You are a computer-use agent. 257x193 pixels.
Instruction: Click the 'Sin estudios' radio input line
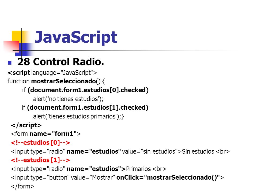(x=120, y=151)
